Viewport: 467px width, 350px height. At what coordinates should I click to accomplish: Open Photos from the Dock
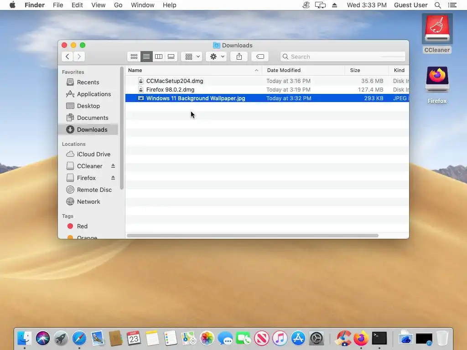coord(207,339)
